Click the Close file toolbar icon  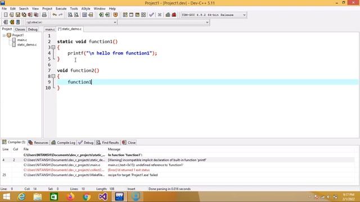coord(30,15)
